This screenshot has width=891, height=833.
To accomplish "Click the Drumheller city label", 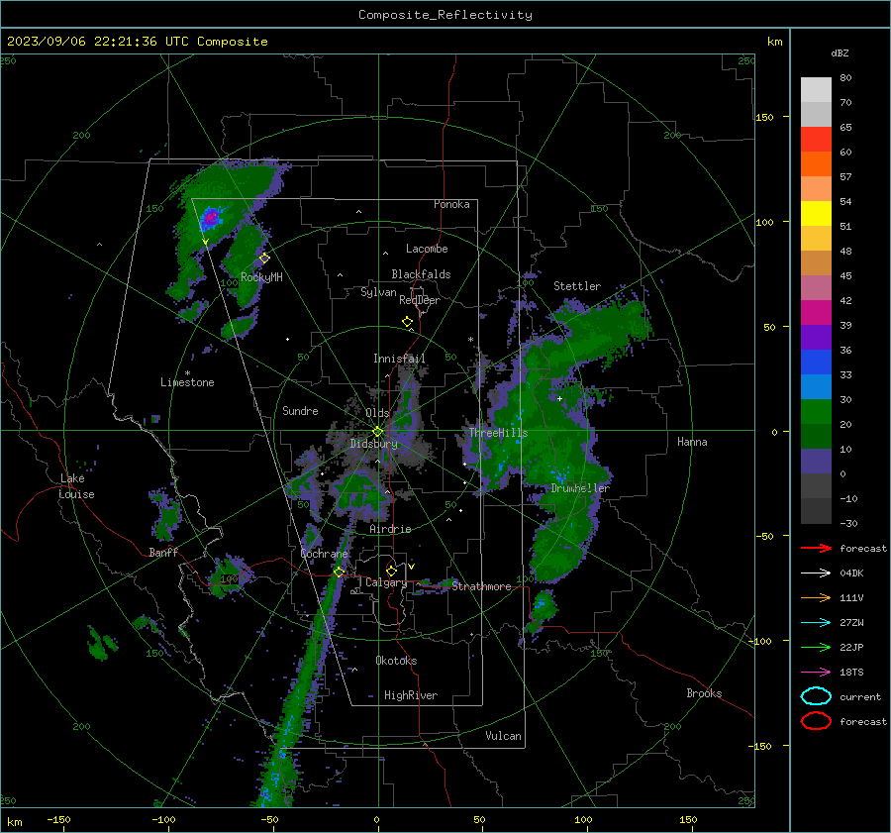I will (580, 488).
